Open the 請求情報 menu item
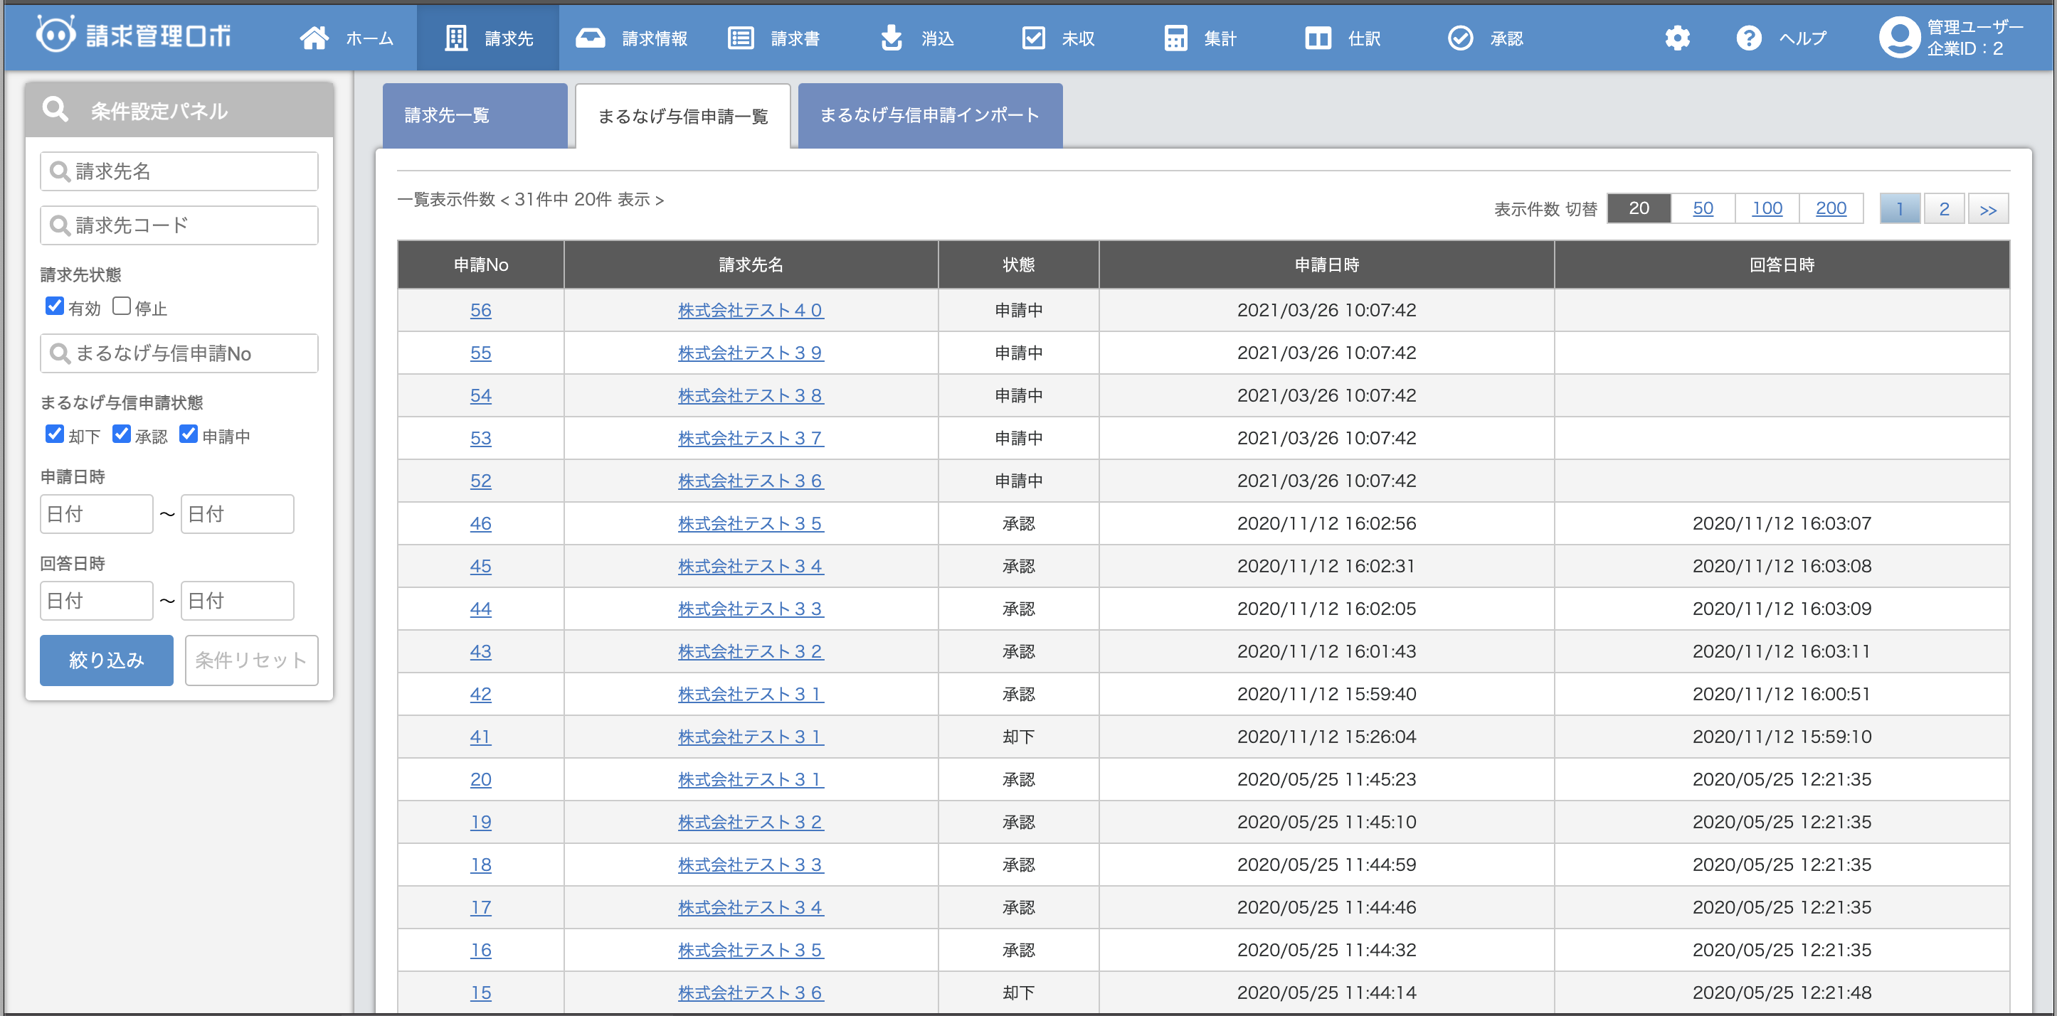 655,38
